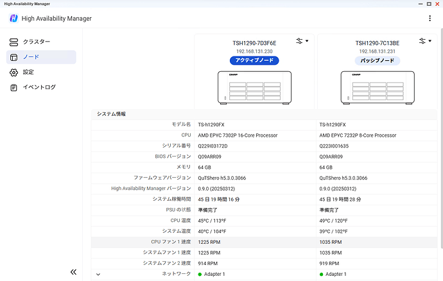Screen dimensions: 443x281
Task: Click the TSH1290-7D3F6E node name
Action: coord(254,43)
